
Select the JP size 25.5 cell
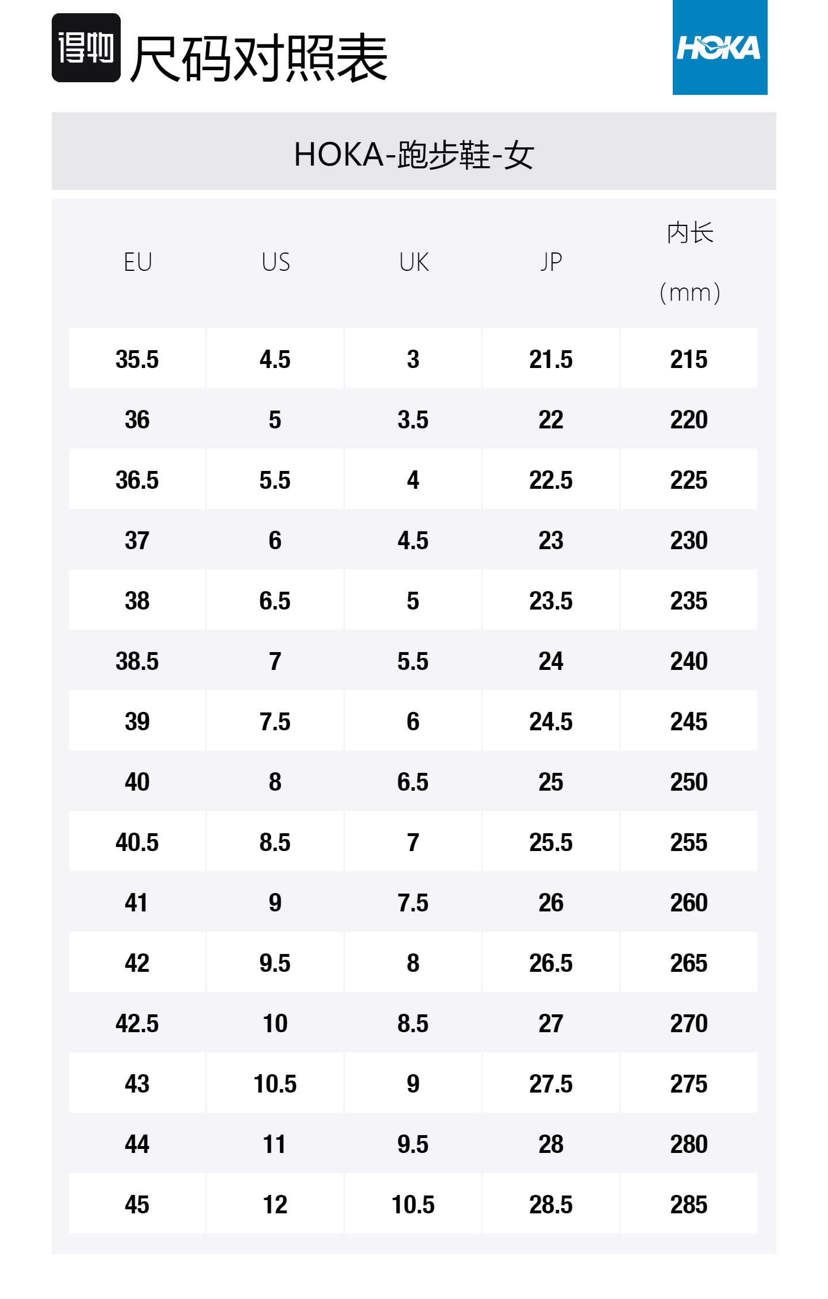pos(551,842)
